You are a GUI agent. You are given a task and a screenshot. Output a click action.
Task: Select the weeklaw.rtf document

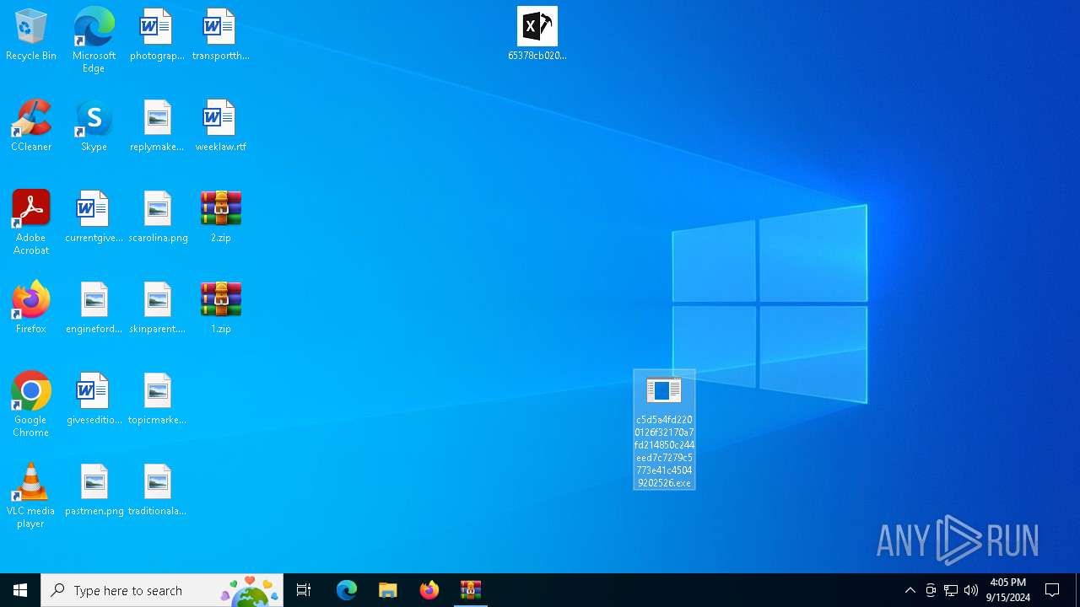click(220, 126)
